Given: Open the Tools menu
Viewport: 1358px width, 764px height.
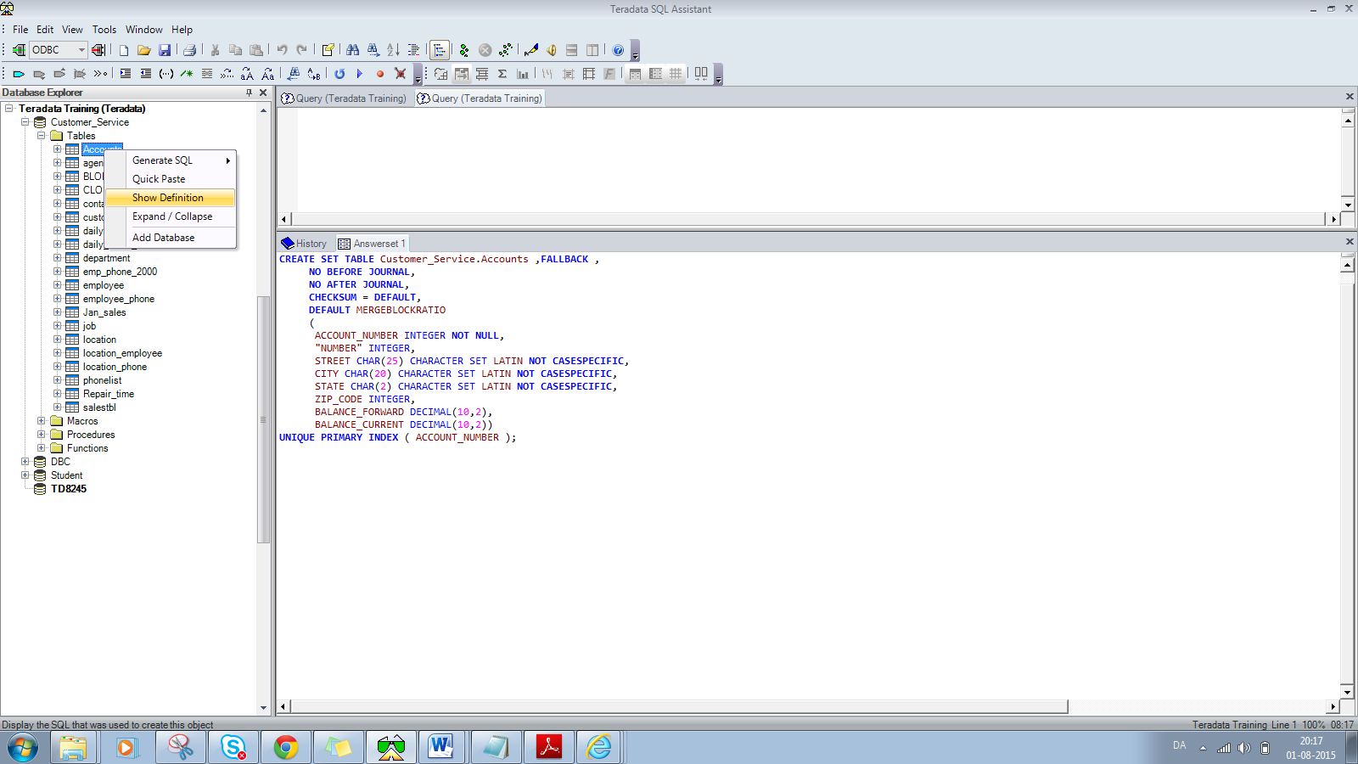Looking at the screenshot, I should (104, 29).
